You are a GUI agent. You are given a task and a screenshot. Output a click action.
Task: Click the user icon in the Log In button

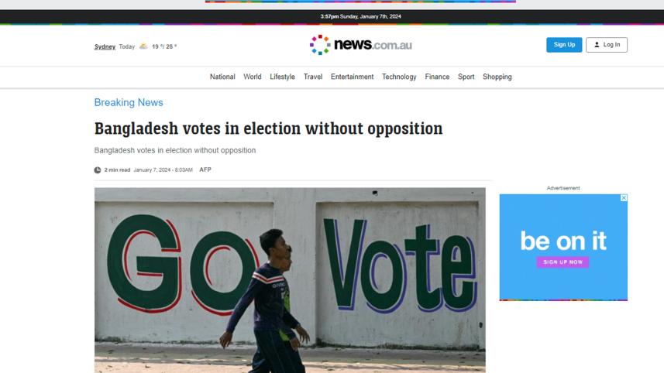597,45
